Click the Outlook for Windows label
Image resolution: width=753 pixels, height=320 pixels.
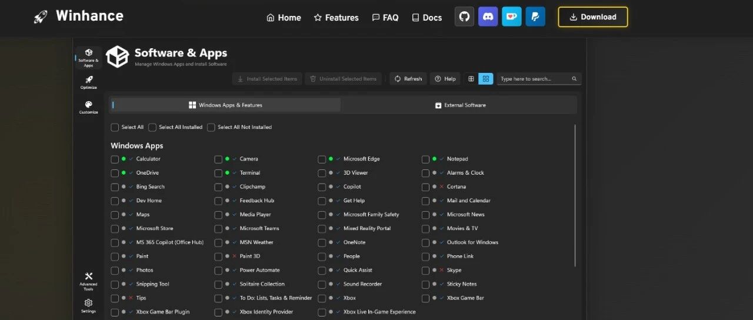click(472, 242)
